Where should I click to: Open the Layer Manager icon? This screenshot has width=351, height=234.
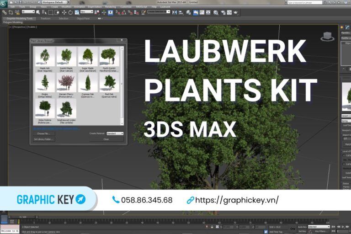189,12
